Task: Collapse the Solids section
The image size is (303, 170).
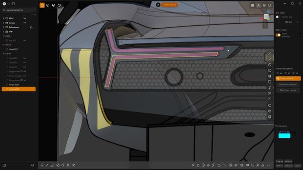Action: [3, 36]
